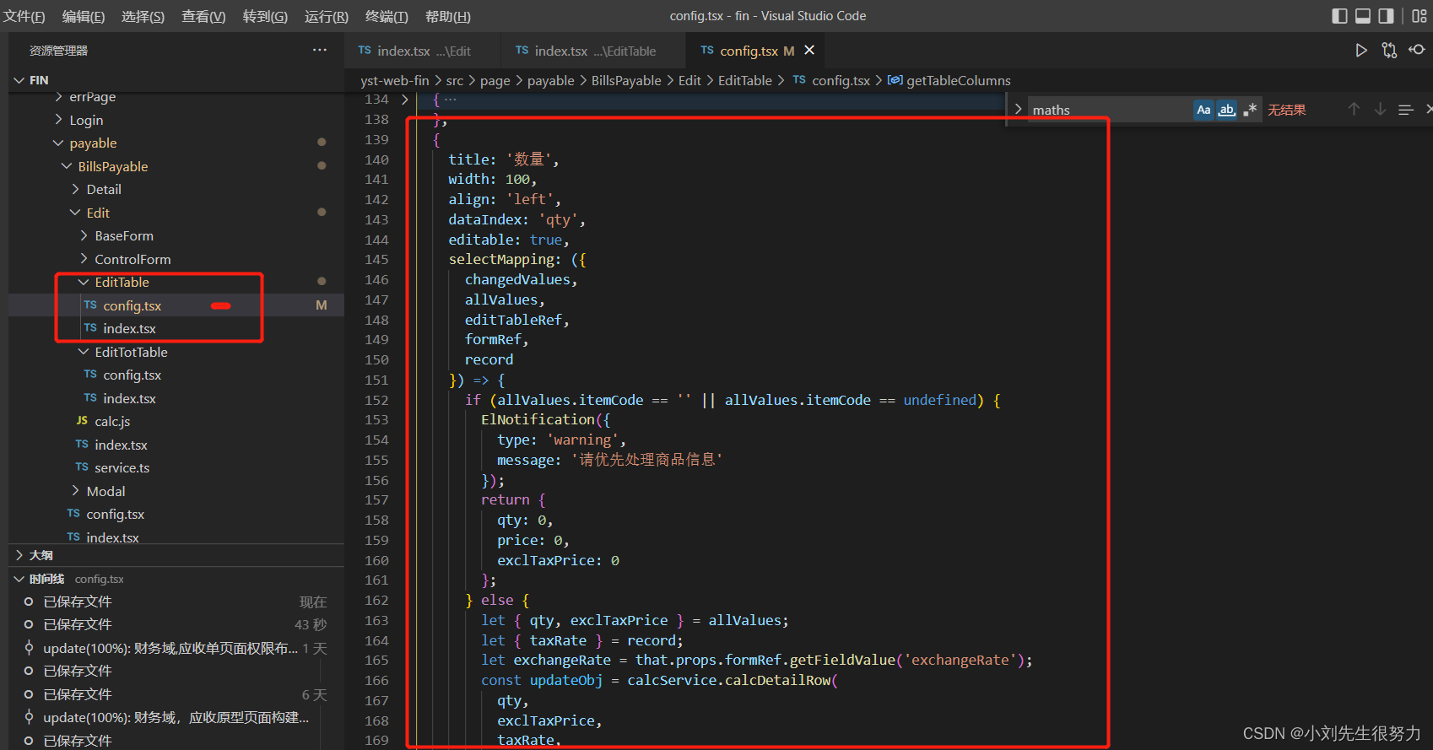Expand the BaseForm folder
The width and height of the screenshot is (1433, 750).
(84, 235)
